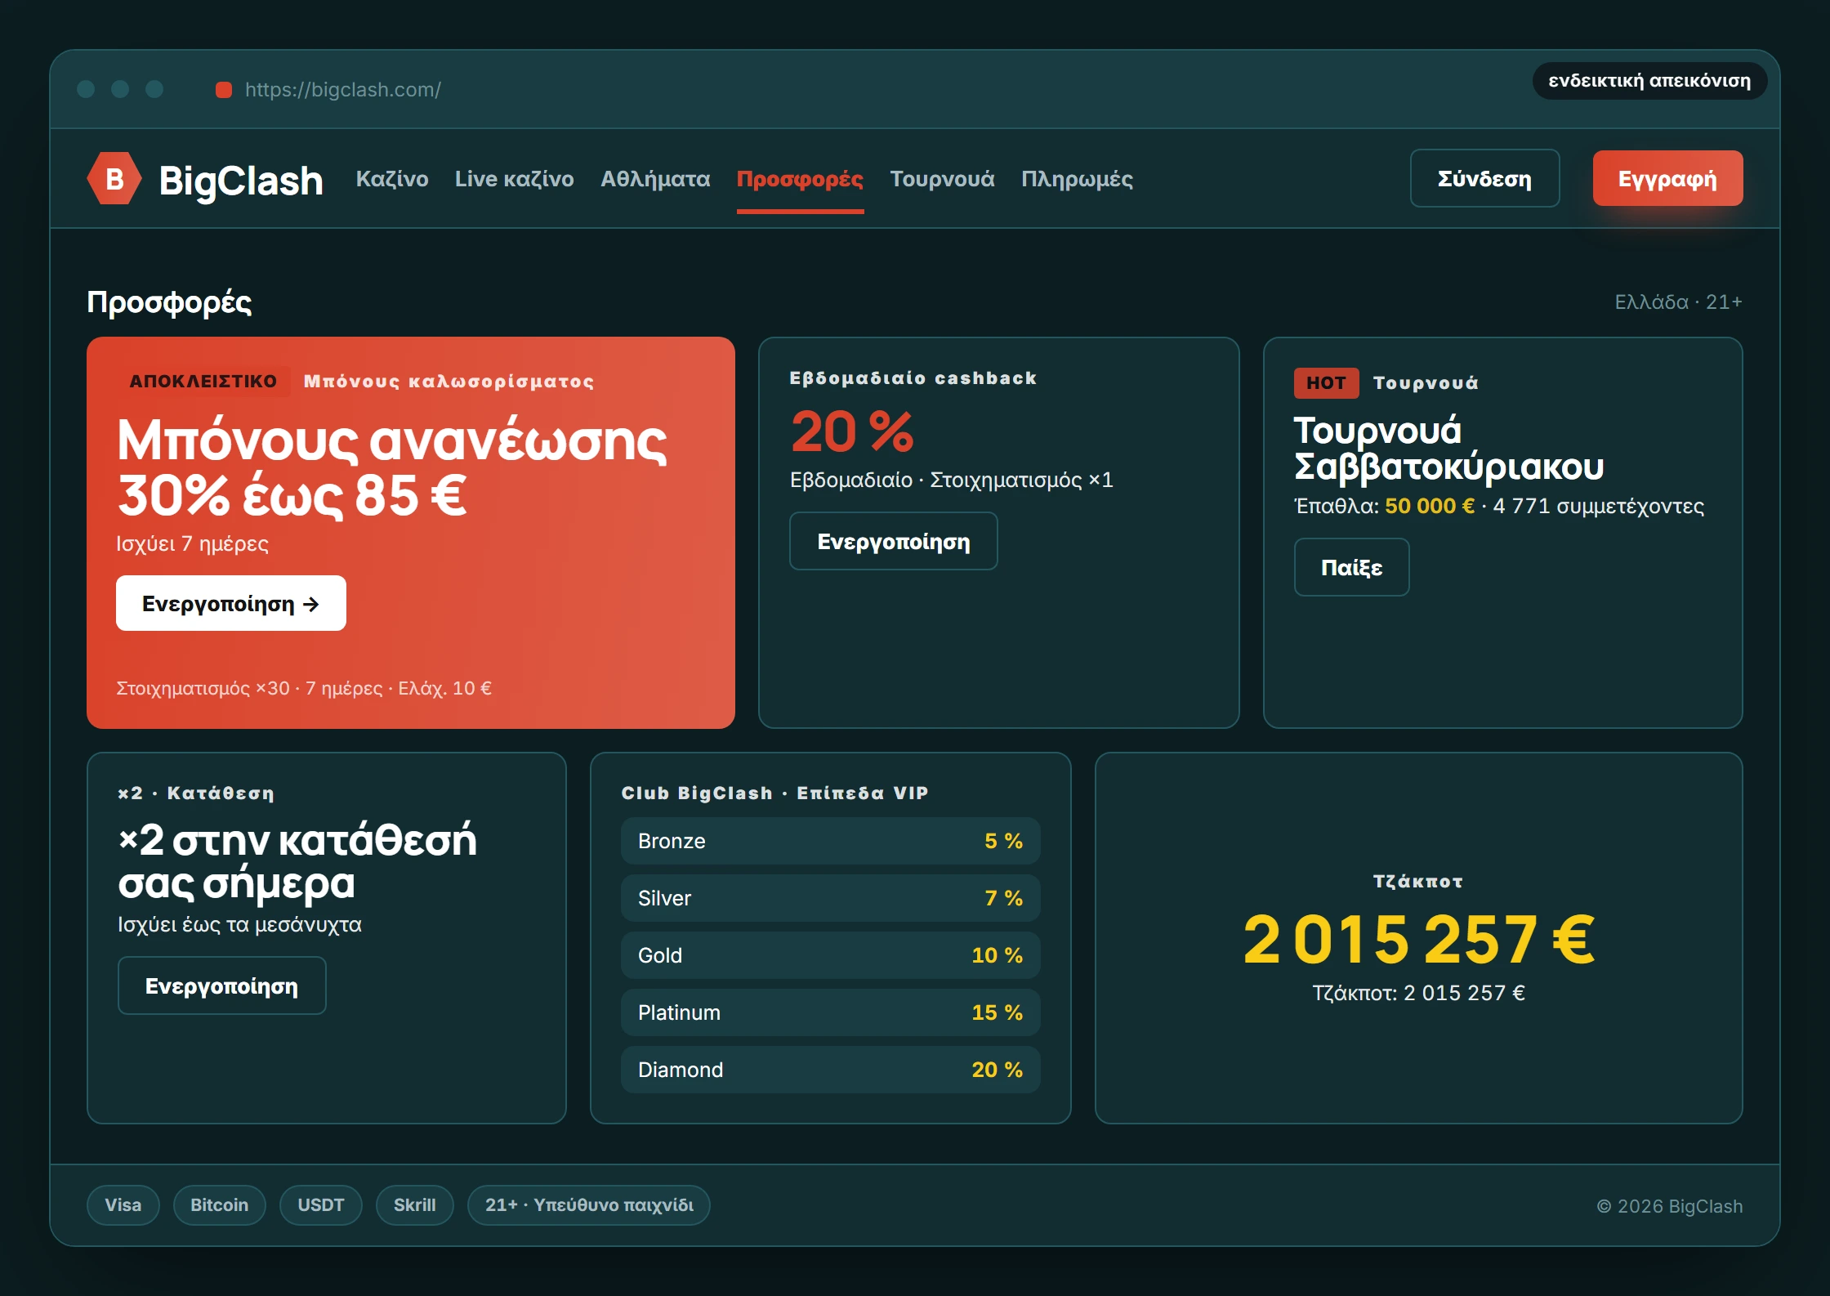Click the red site icon beside the URL
This screenshot has height=1296, width=1830.
click(x=224, y=90)
